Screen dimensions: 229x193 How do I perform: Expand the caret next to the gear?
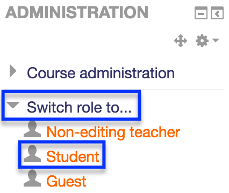pyautogui.click(x=216, y=40)
